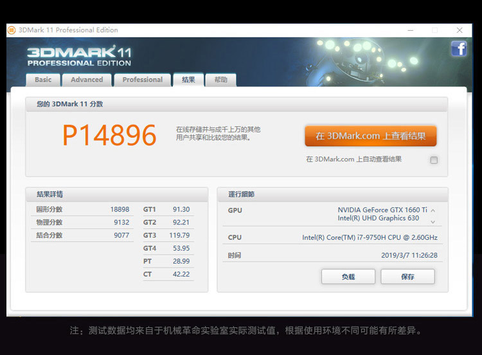Click the 物理分数 value 9132
This screenshot has height=355, width=482.
121,223
